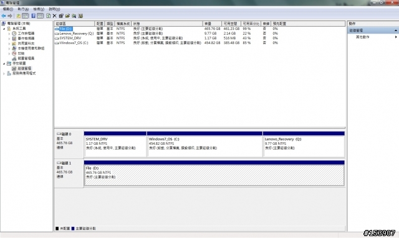Click the Shared Folders icon in tree
This screenshot has height=238, width=399.
point(14,43)
